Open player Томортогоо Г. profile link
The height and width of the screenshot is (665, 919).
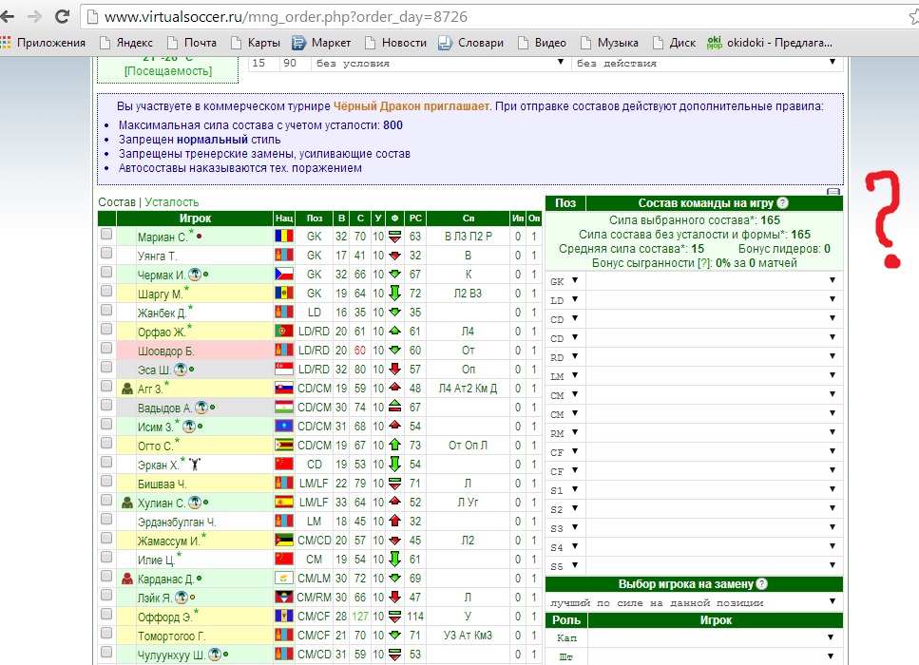click(172, 636)
